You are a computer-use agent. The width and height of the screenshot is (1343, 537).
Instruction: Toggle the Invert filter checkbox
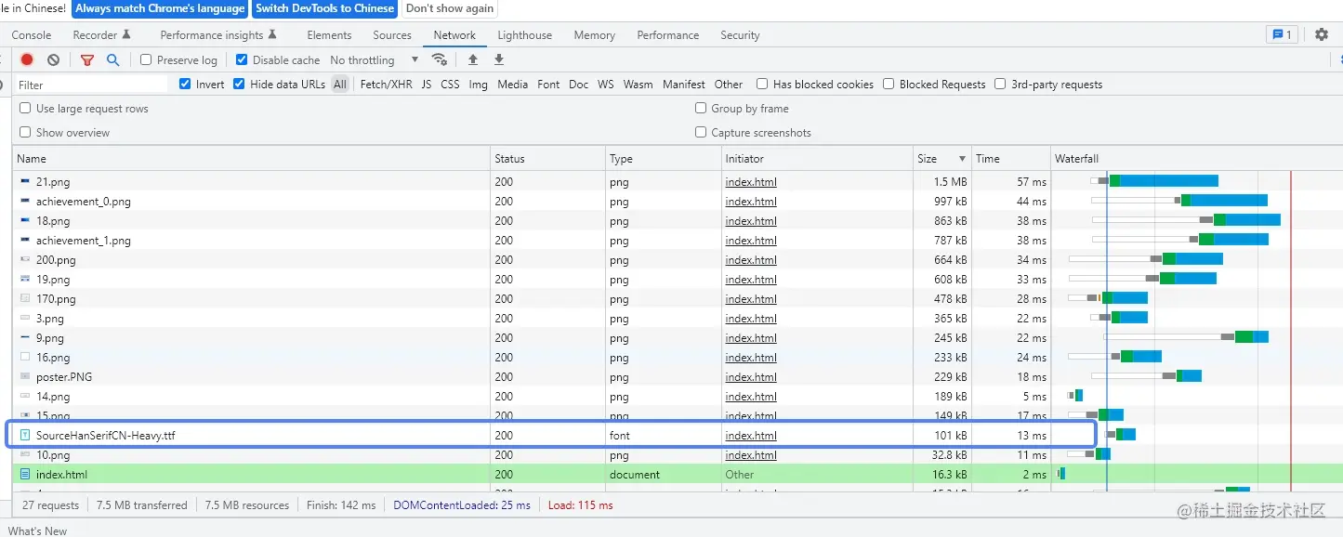(185, 84)
